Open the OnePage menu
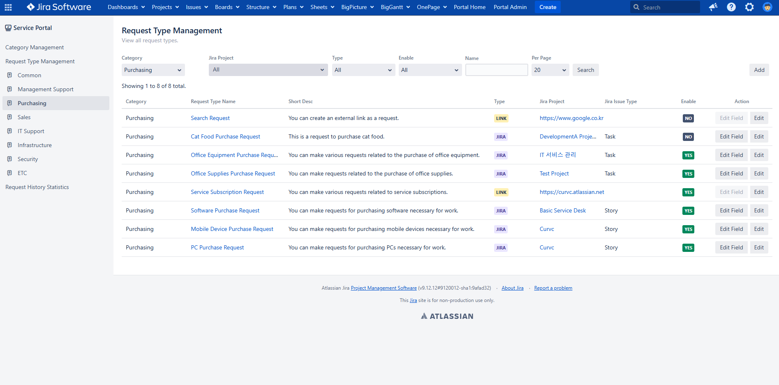The image size is (779, 385). 432,7
